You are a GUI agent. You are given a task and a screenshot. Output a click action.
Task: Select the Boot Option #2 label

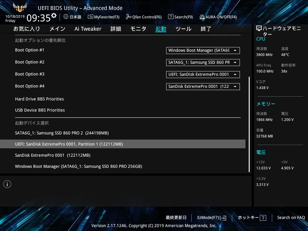pos(30,62)
